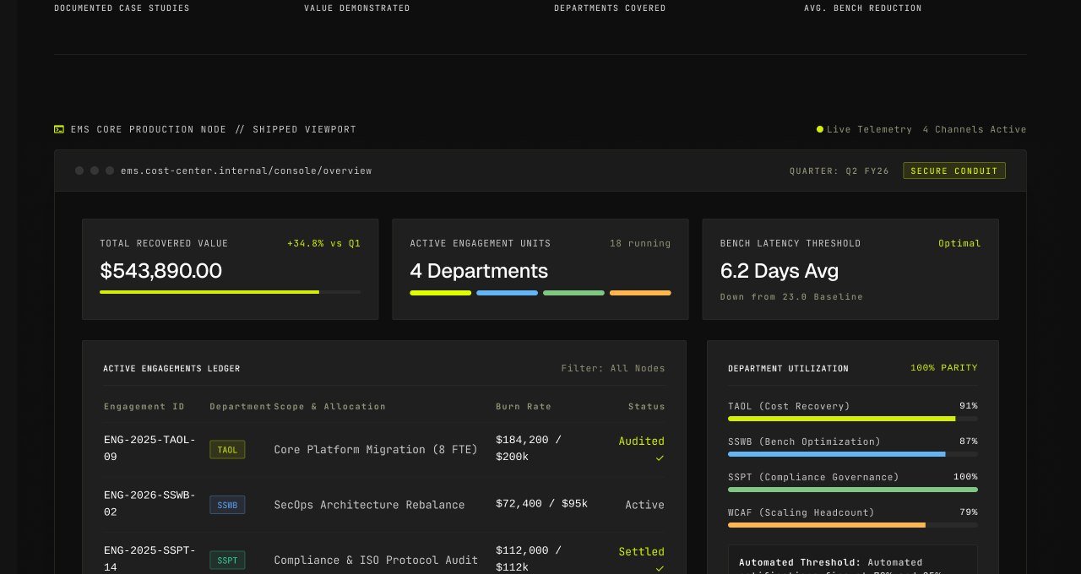The width and height of the screenshot is (1081, 574).
Task: Click the DEPARTMENT UTILIZATION heading
Action: tap(788, 369)
